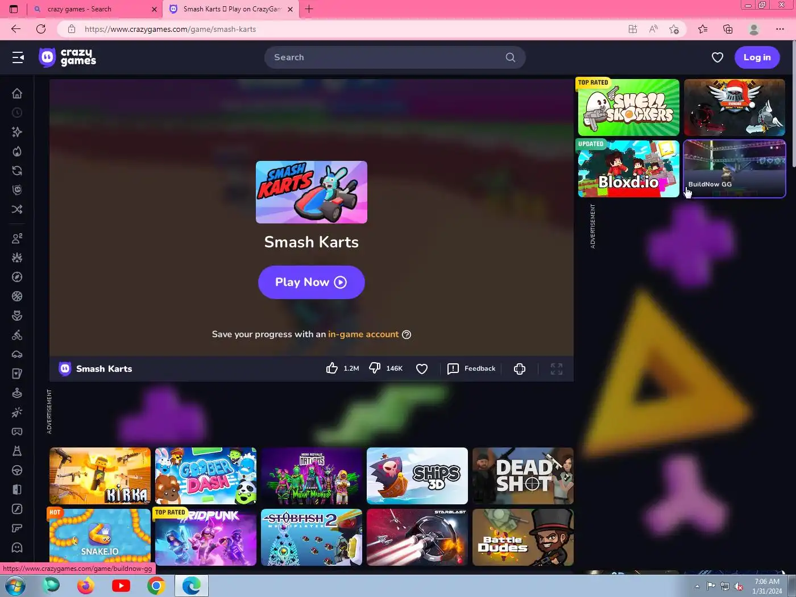Open the browser Collections icon
This screenshot has height=597, width=796.
pyautogui.click(x=728, y=29)
